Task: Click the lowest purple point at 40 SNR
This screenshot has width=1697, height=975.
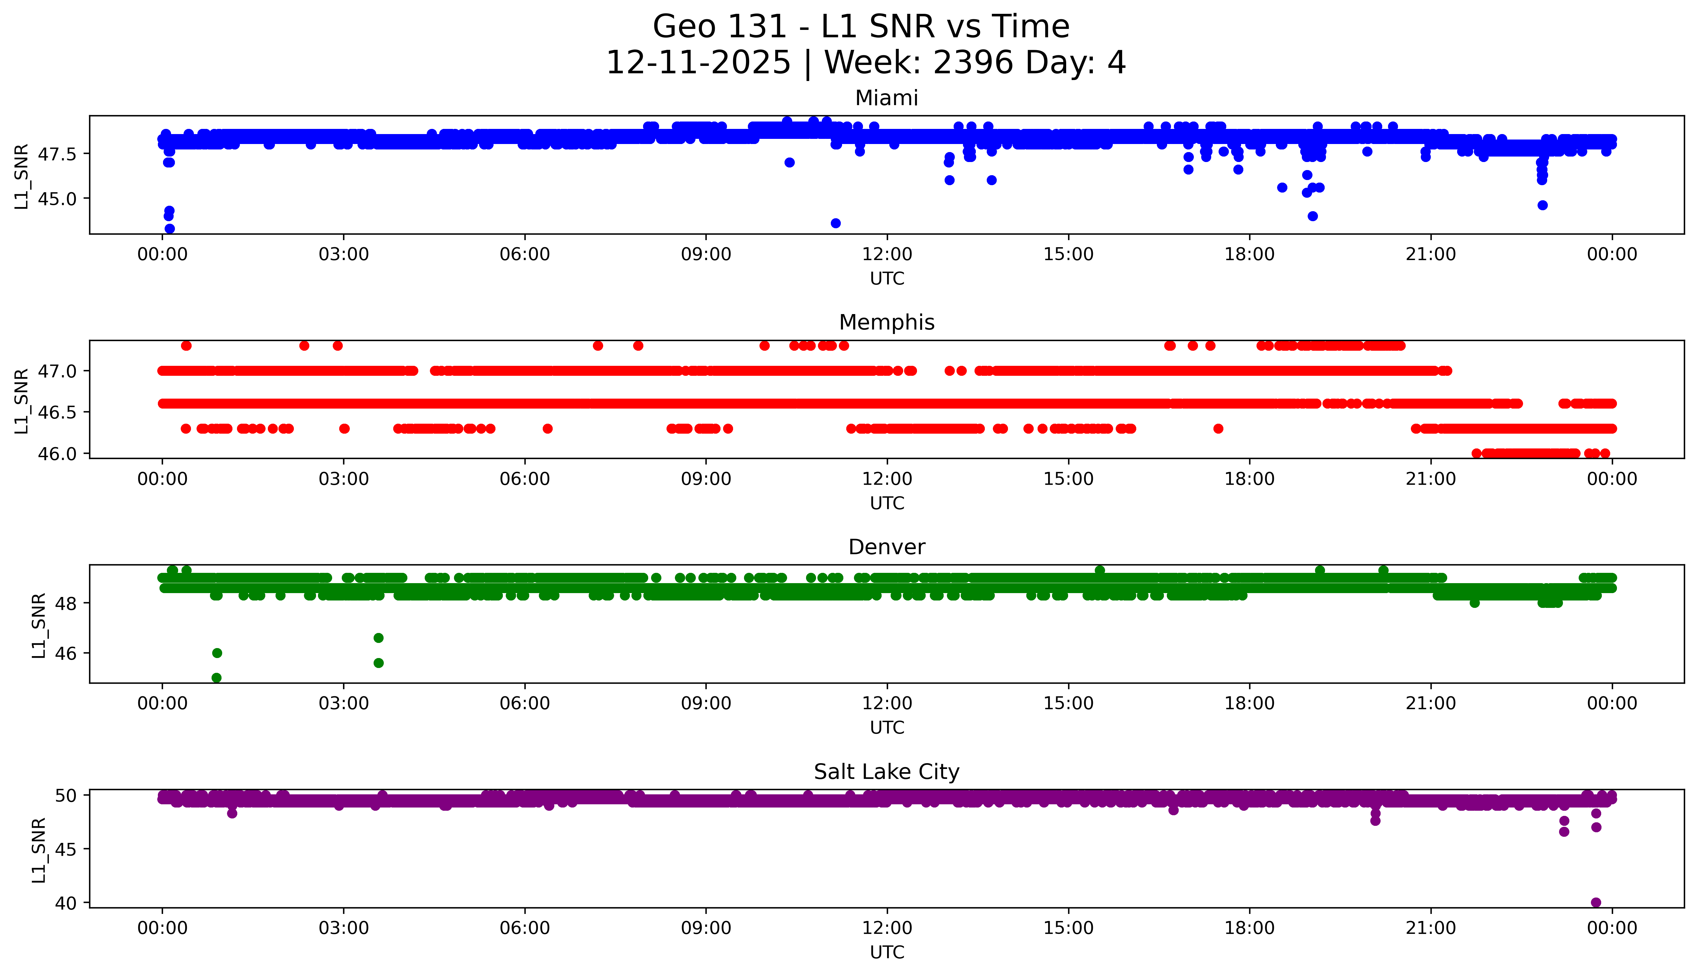Action: point(1596,902)
